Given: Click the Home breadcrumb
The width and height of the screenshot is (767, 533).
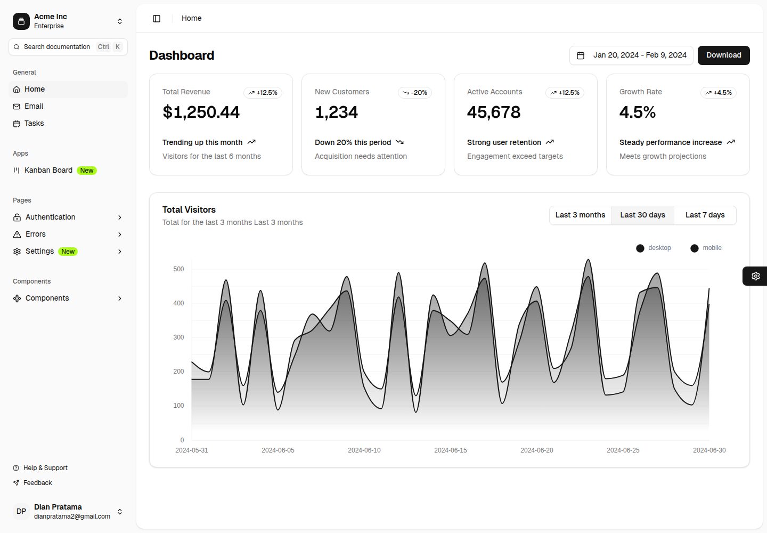Looking at the screenshot, I should click(192, 19).
